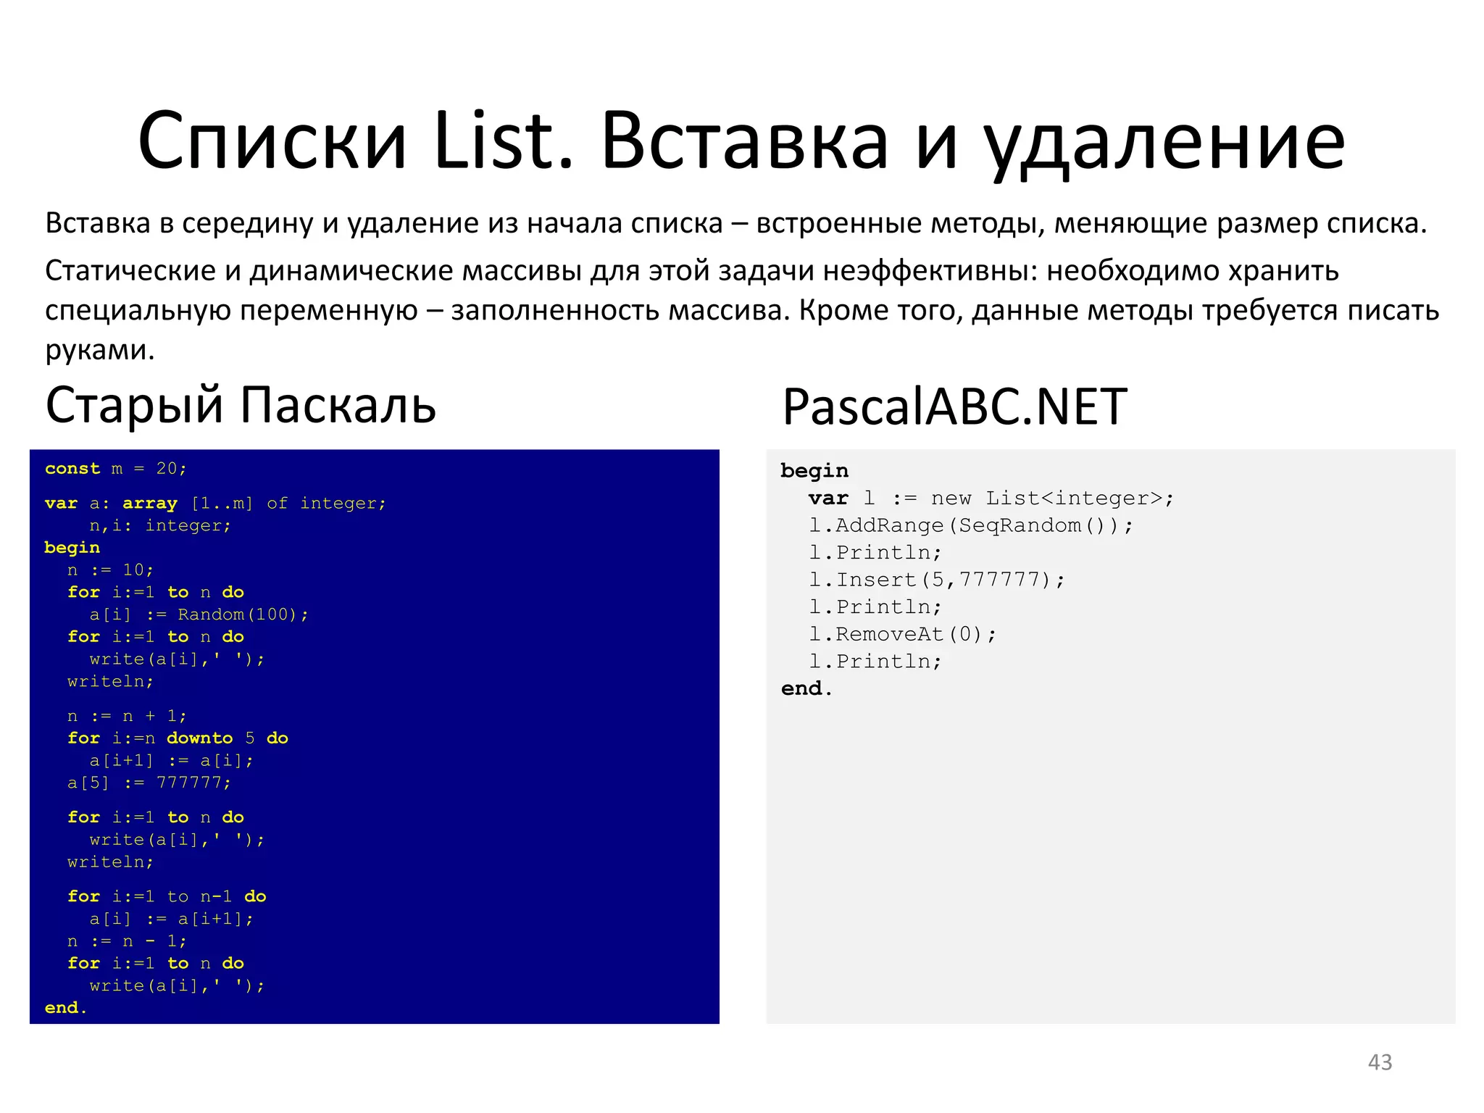Click the line 'a[5] := 777777;'

click(149, 783)
